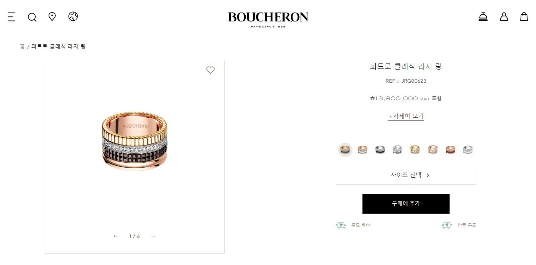The width and height of the screenshot is (536, 265).
Task: Select the first selected ring variant swatch
Action: coord(345,150)
